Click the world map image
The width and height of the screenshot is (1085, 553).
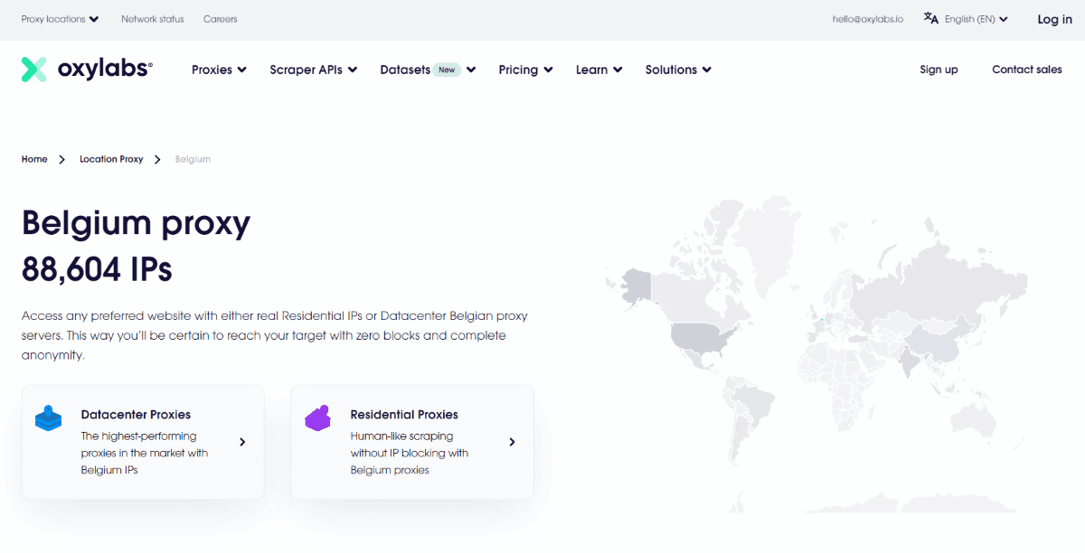click(x=816, y=355)
